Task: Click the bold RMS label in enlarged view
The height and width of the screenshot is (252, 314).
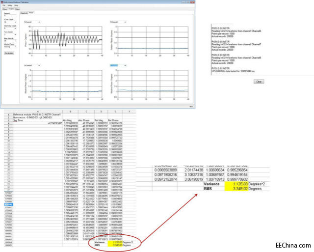Action: tap(208, 189)
